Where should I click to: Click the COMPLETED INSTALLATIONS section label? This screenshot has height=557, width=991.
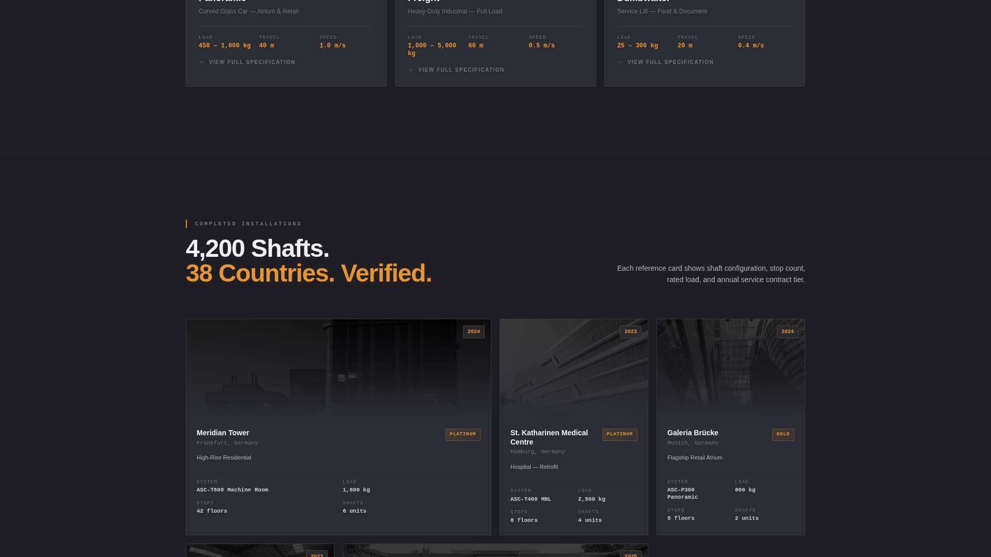click(248, 223)
